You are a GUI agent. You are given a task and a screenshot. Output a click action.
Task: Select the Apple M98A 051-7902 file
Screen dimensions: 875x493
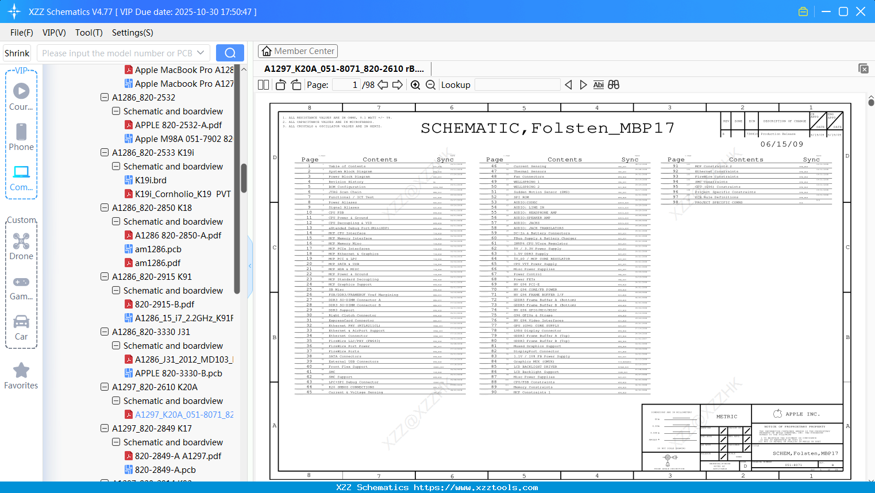(x=179, y=138)
